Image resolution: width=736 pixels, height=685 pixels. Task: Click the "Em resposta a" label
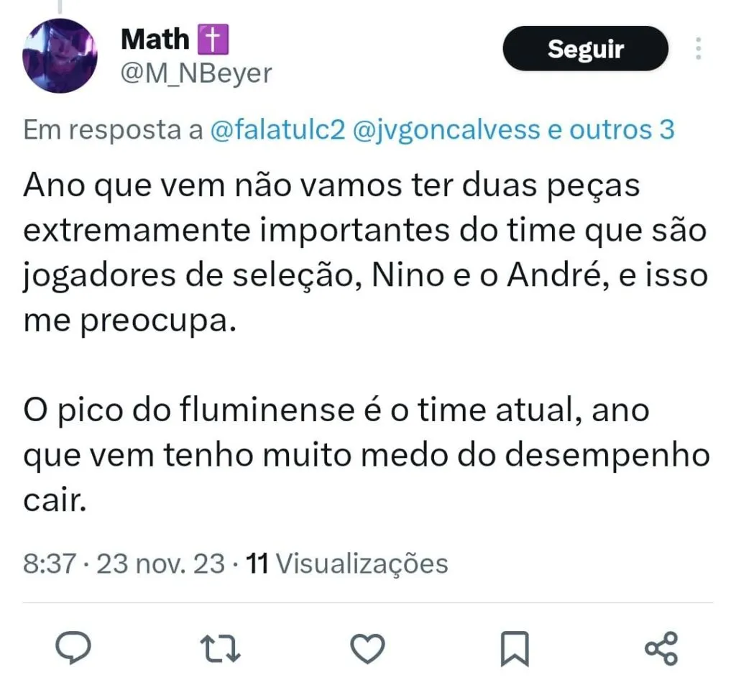(114, 130)
